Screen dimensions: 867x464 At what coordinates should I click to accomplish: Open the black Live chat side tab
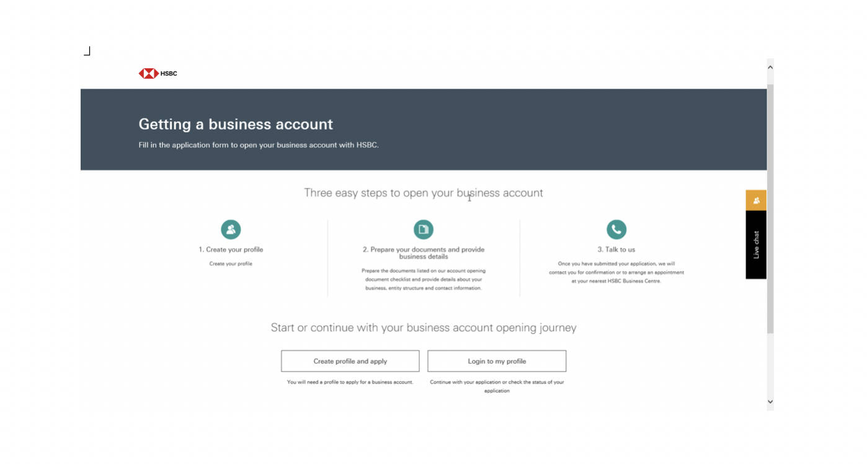(x=756, y=245)
